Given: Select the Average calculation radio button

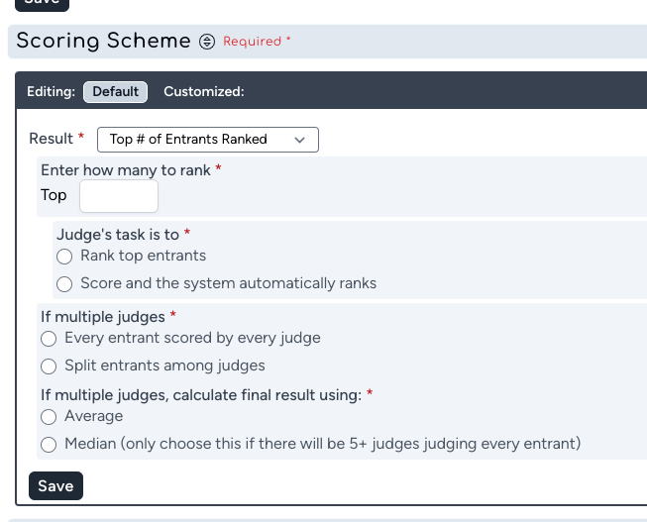Looking at the screenshot, I should tap(49, 417).
